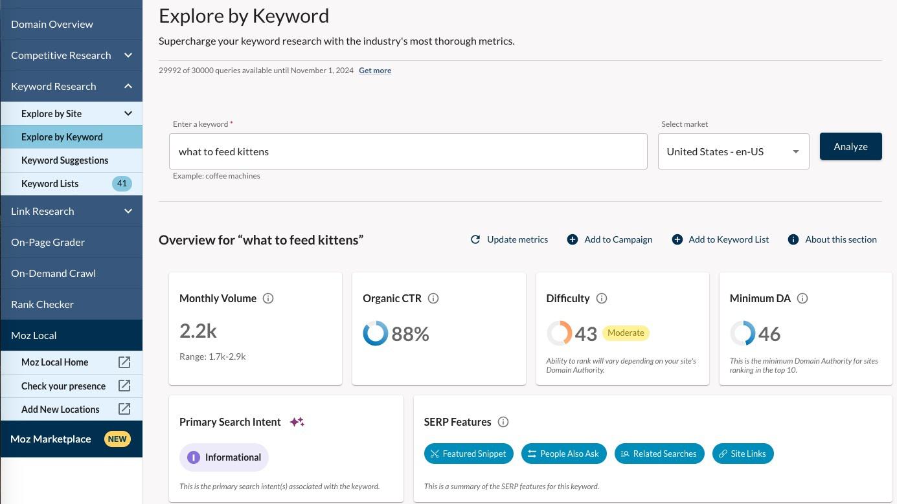Select the Featured Snippet SERP feature tag
Image resolution: width=897 pixels, height=504 pixels.
(468, 454)
